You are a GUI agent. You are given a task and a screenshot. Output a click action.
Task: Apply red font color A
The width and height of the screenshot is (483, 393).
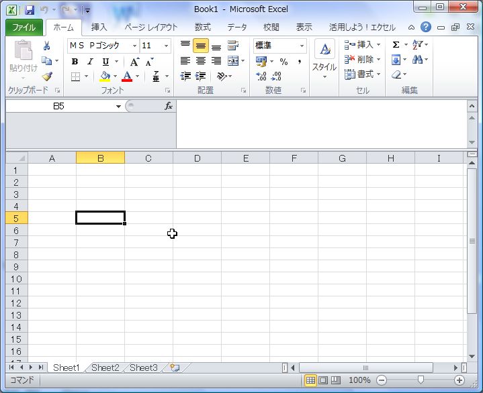(127, 76)
